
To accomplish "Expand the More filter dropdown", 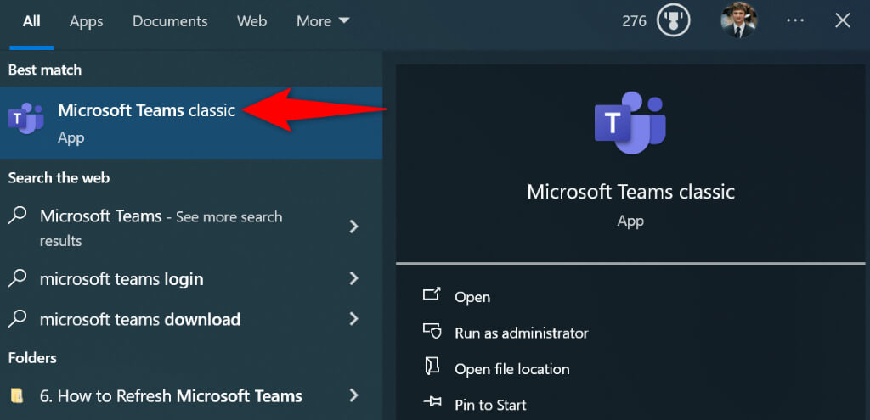I will pyautogui.click(x=322, y=22).
